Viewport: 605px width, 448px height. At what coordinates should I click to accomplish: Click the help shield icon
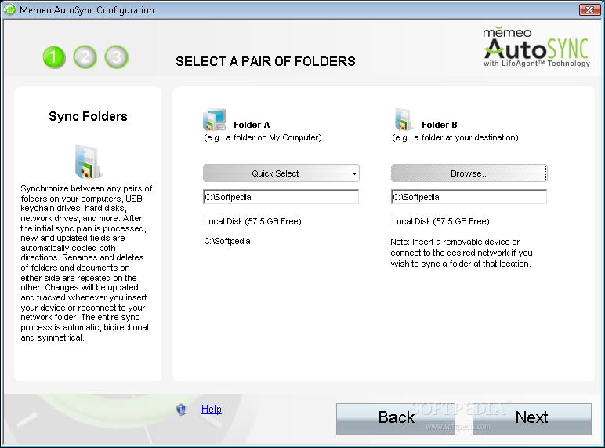coord(181,410)
